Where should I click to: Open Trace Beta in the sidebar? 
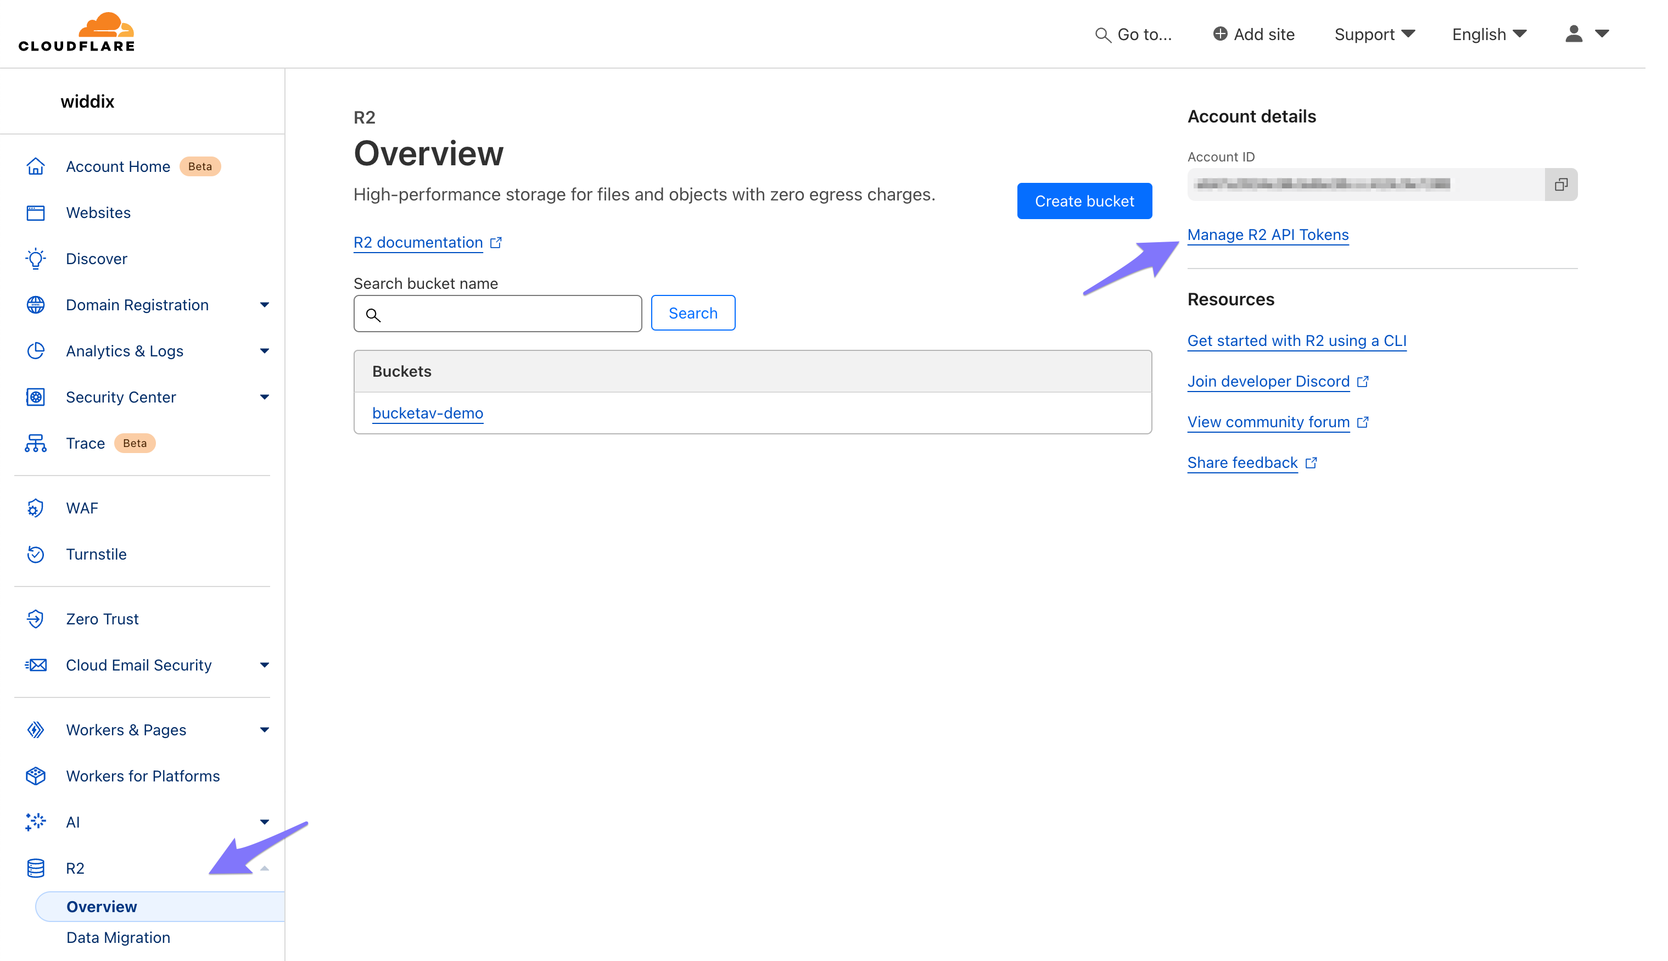coord(110,444)
